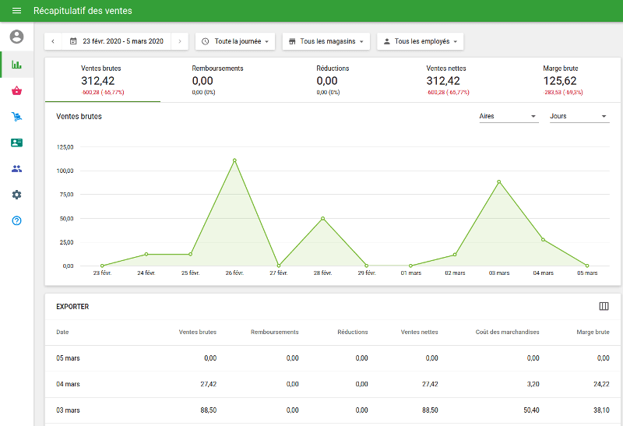
Task: Select the Marge brute summary tab
Action: [x=560, y=79]
